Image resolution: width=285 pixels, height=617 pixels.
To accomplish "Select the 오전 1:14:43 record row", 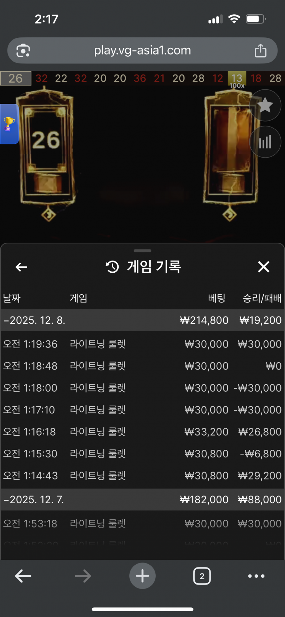I will click(142, 475).
